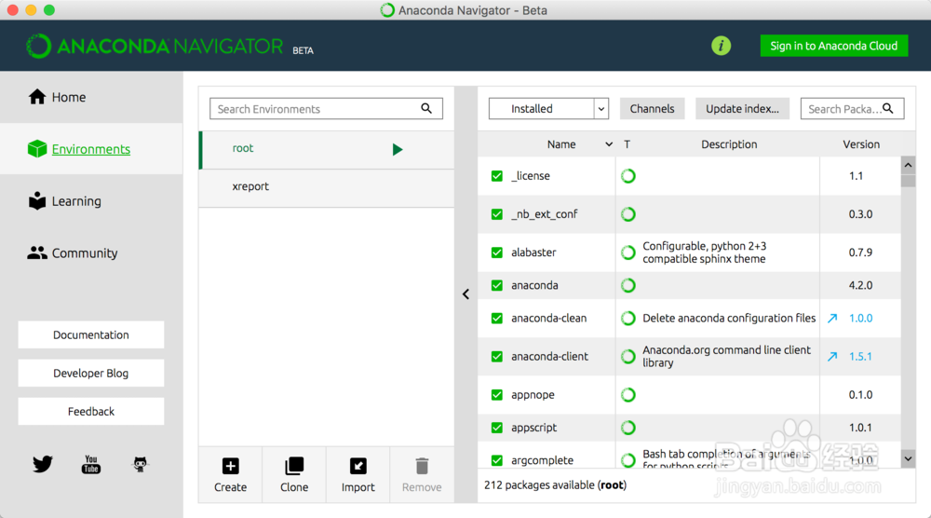
Task: Uncheck the anaconda package checkbox
Action: (497, 285)
